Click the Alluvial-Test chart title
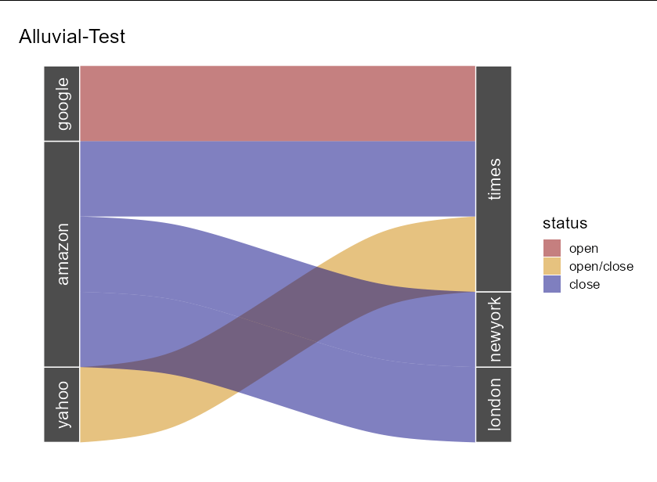Image resolution: width=657 pixels, height=482 pixels. point(72,37)
